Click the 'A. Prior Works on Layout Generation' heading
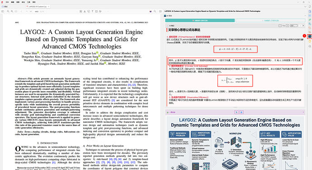 [x=103, y=146]
